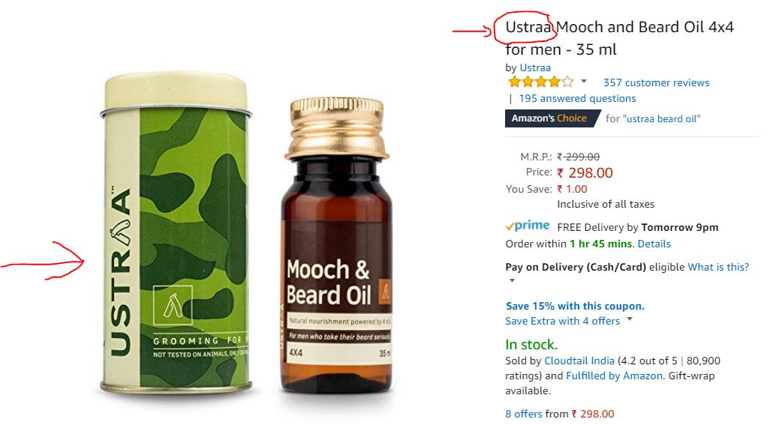The image size is (770, 425).
Task: Click the star rating icons
Action: point(540,82)
